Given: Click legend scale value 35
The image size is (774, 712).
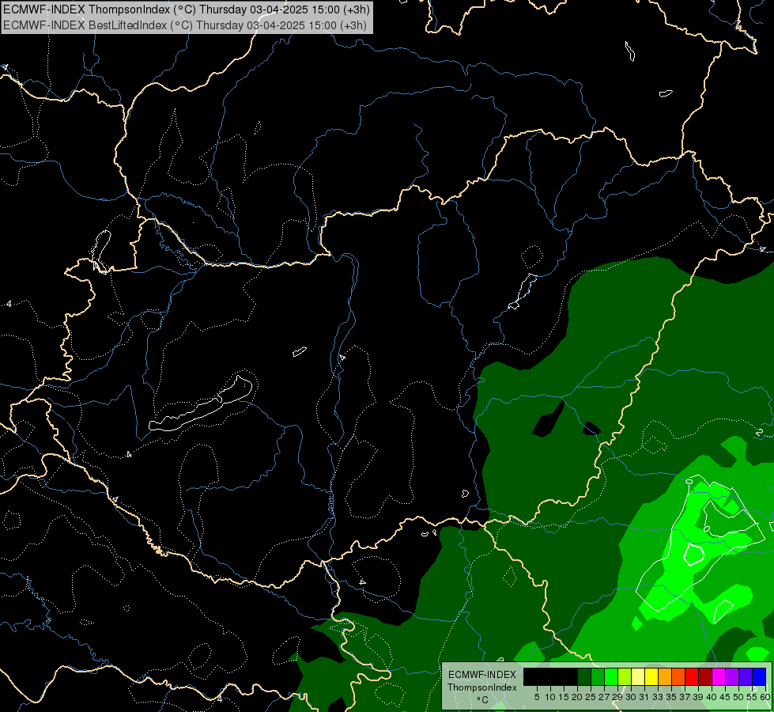Looking at the screenshot, I should pos(671,697).
